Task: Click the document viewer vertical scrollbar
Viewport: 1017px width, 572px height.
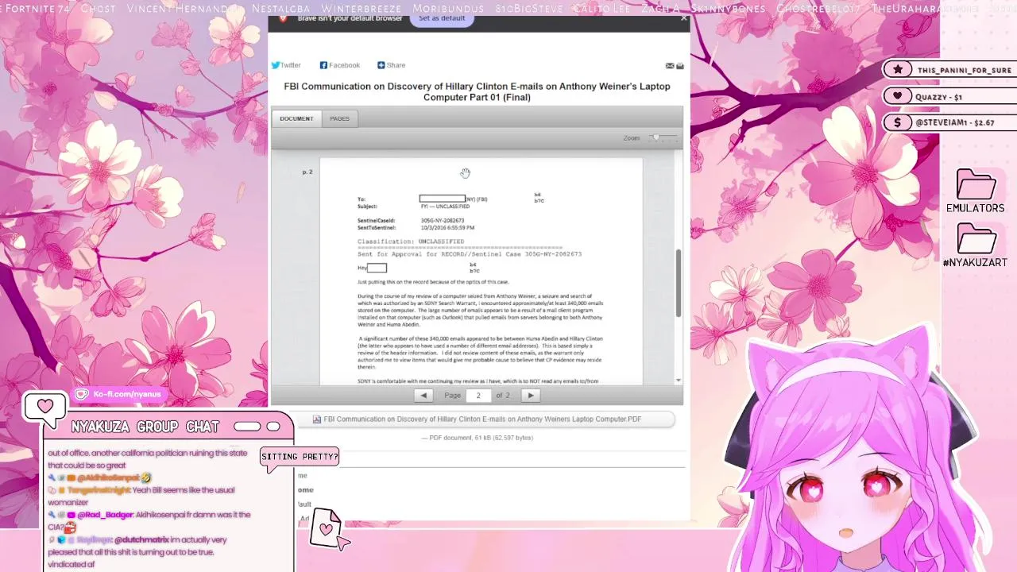Action: pos(679,284)
